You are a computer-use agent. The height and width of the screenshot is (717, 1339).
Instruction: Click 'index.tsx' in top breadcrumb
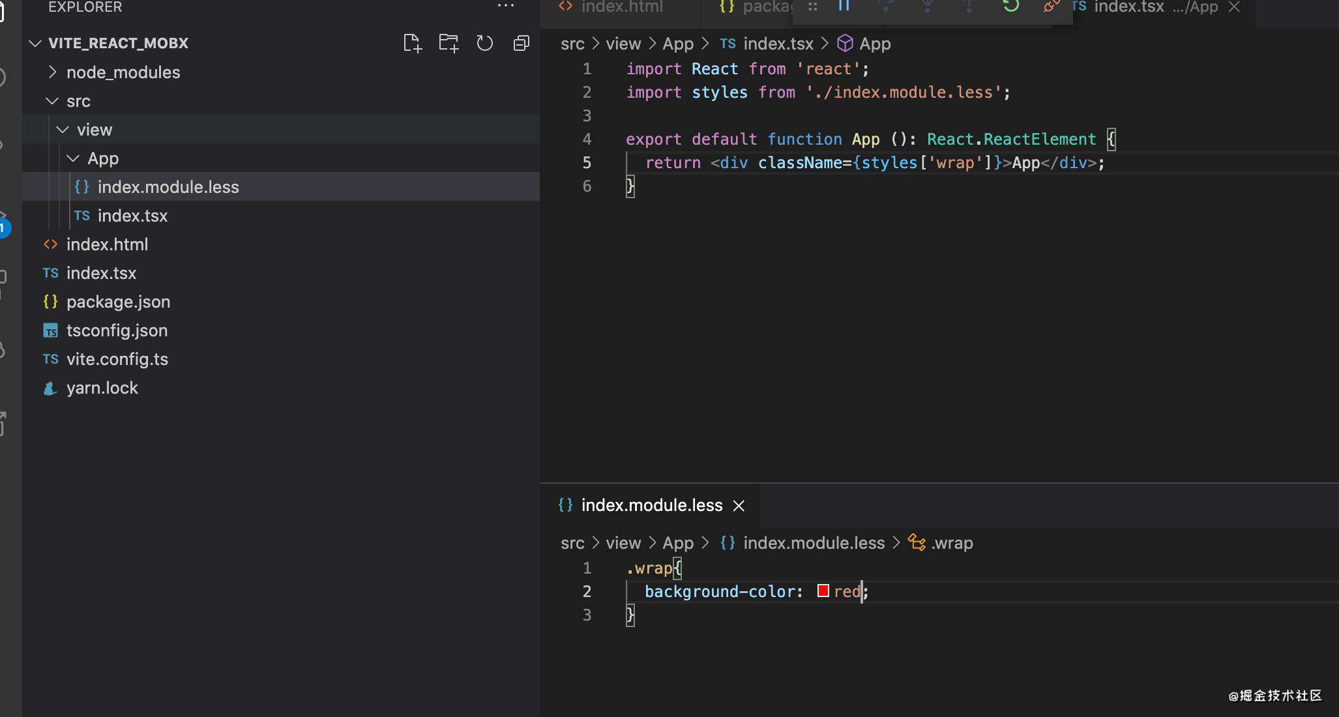[778, 44]
